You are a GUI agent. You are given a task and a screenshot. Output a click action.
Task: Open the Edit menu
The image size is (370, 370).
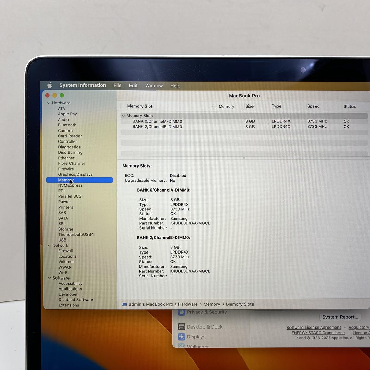(x=133, y=85)
